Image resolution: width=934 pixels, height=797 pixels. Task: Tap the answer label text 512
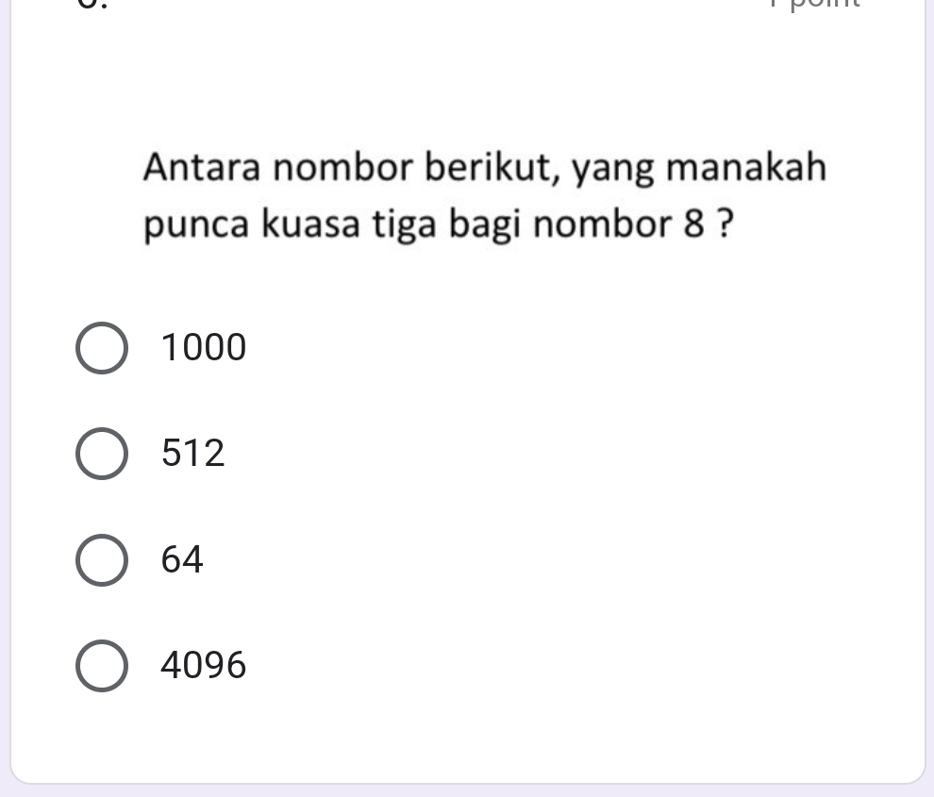[x=193, y=454]
